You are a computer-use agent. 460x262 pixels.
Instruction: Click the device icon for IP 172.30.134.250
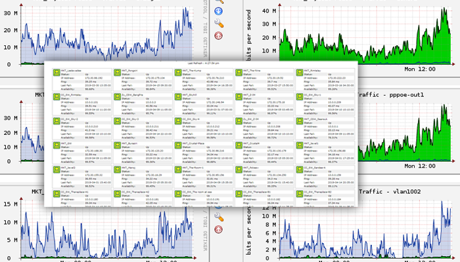pyautogui.click(x=239, y=170)
